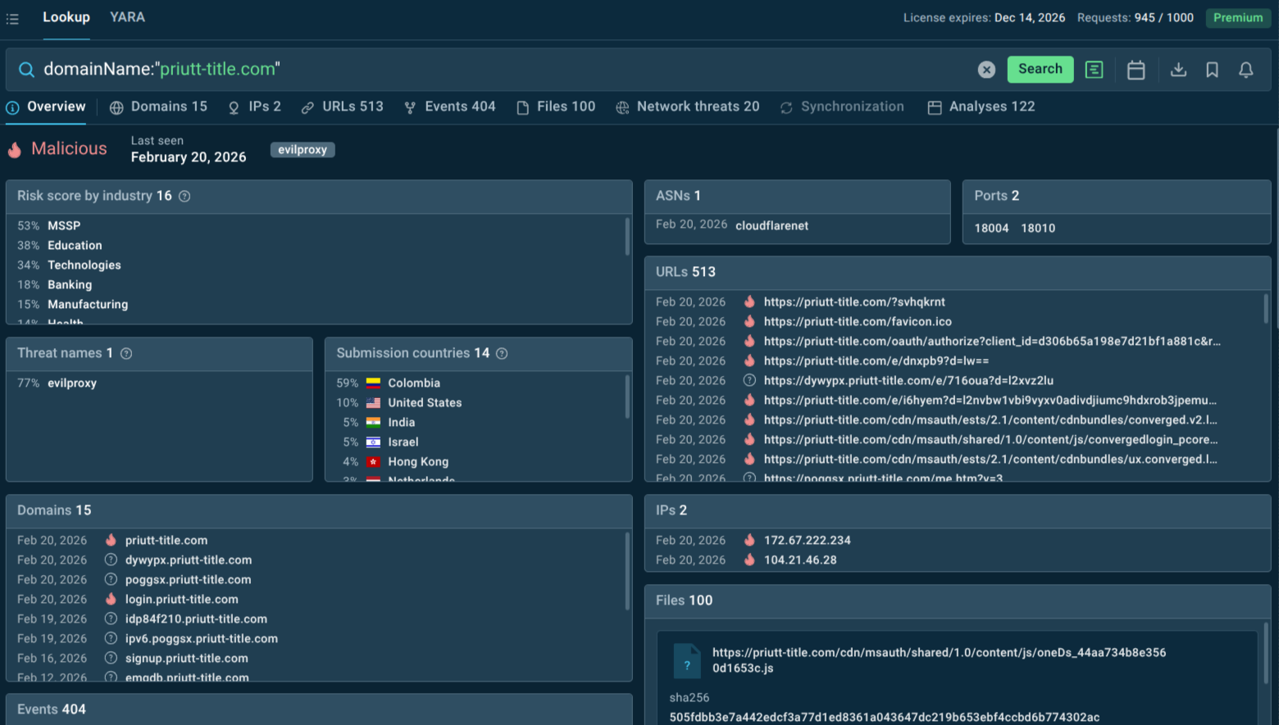Open the login.priutt-title.com domain entry
The image size is (1279, 725).
[181, 600]
